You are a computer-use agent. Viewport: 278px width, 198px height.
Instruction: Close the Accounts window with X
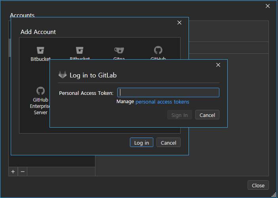(268, 6)
